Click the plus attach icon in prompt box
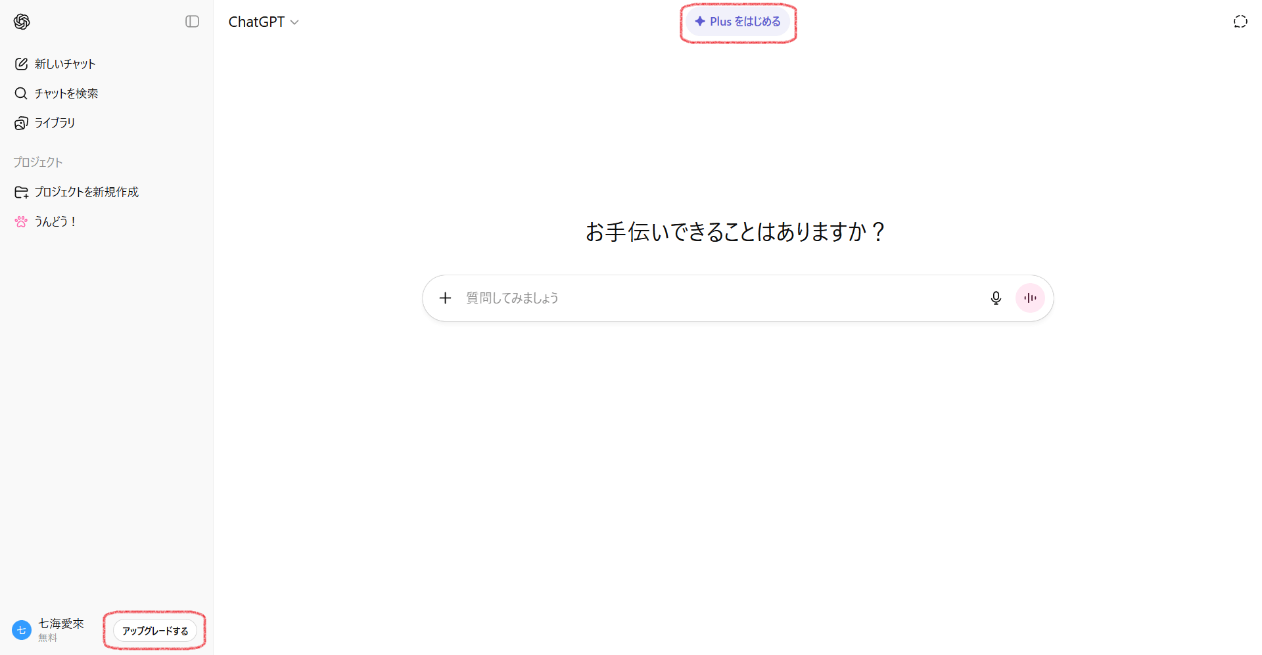This screenshot has width=1262, height=655. tap(445, 298)
